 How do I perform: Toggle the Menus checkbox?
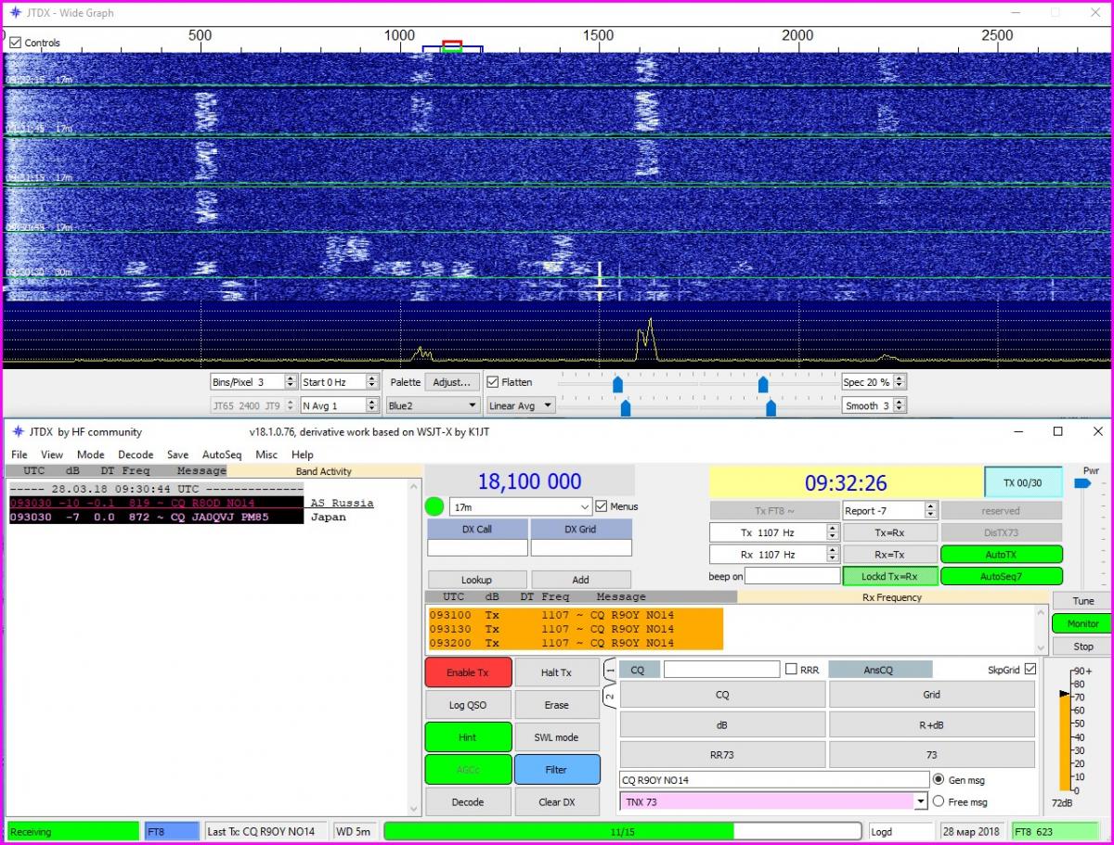[602, 506]
